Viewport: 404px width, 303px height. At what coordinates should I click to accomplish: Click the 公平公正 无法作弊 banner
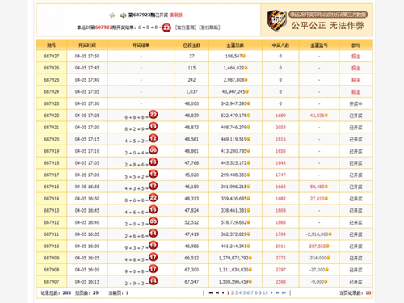328,26
